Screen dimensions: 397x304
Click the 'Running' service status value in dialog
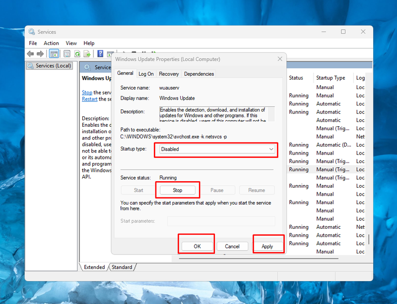[168, 178]
